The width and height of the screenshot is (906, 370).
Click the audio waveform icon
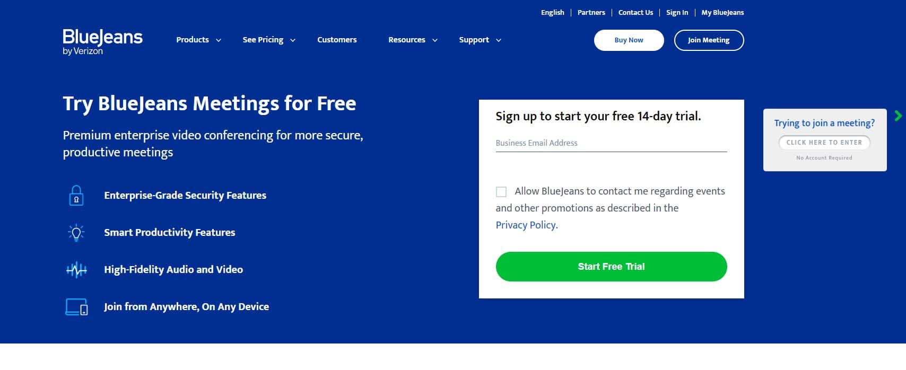tap(76, 270)
